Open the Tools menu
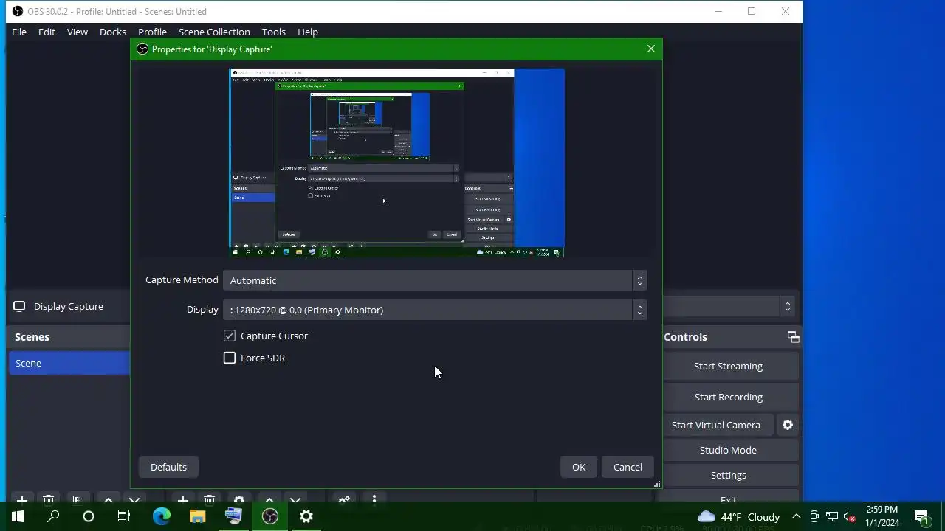The height and width of the screenshot is (531, 945). (x=273, y=32)
